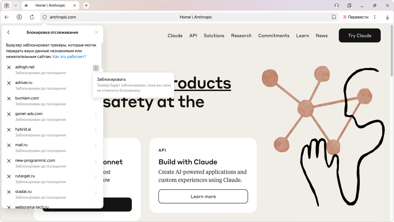Toggle the X mark beside rutarget.ru
This screenshot has width=394, height=222.
tap(9, 176)
